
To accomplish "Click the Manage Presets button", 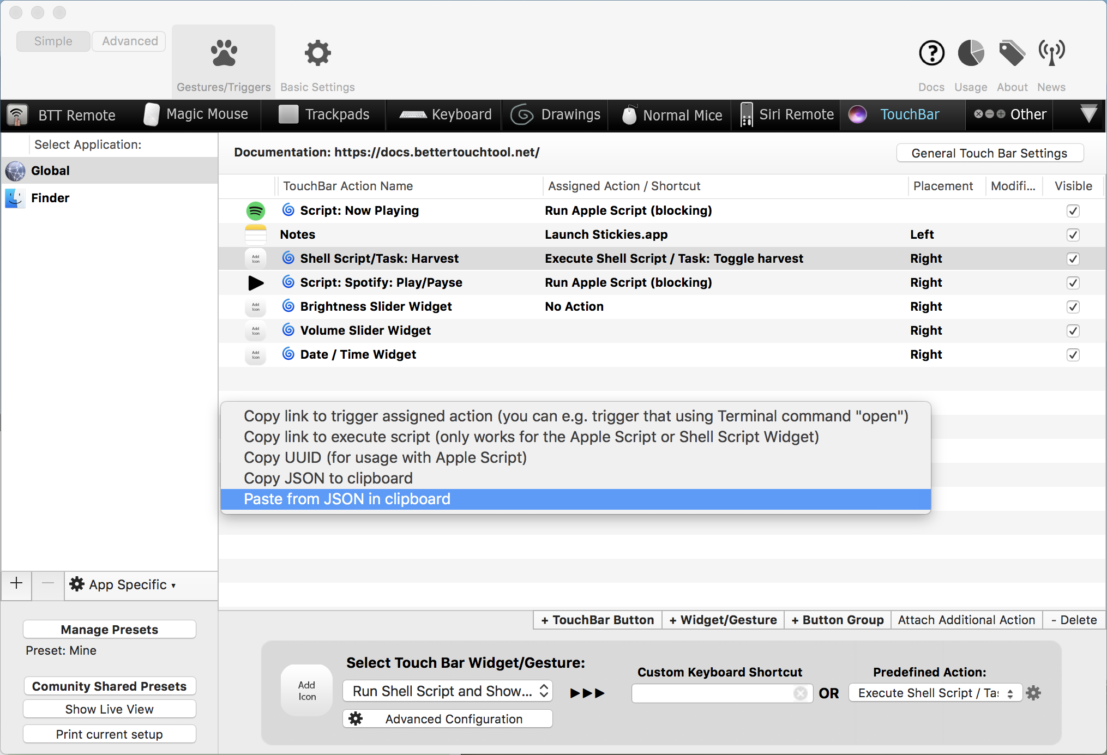I will click(109, 630).
